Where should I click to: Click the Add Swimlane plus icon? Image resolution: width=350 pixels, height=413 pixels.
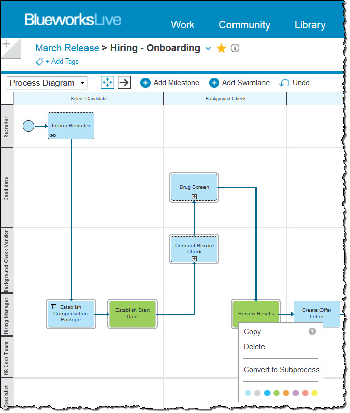tap(214, 83)
